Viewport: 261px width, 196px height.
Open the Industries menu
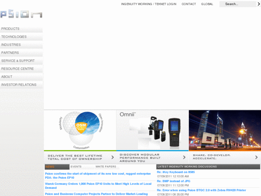[21, 45]
